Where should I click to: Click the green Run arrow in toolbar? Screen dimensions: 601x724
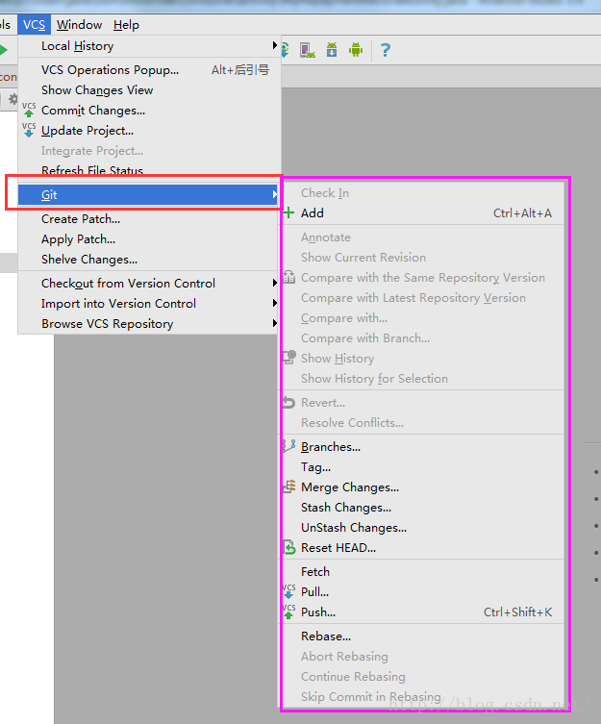tap(4, 49)
